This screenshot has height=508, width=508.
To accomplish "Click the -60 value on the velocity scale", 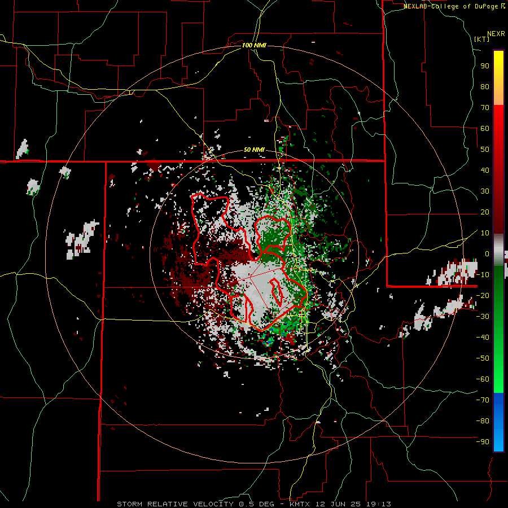I will [x=483, y=379].
